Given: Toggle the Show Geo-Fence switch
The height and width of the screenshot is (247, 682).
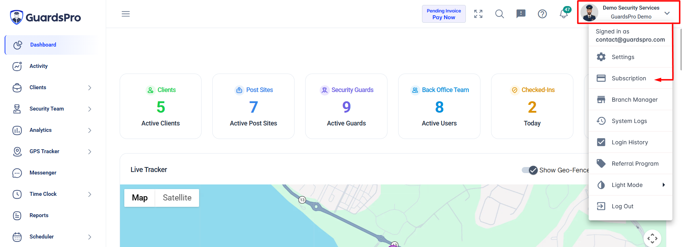Looking at the screenshot, I should pos(530,170).
